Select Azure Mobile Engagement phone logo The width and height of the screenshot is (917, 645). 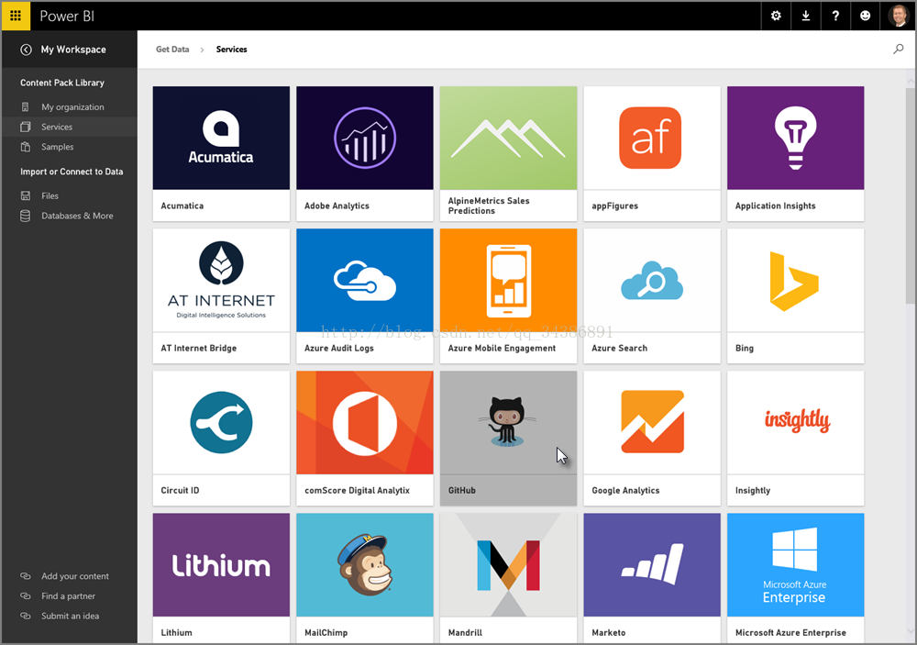coord(508,281)
